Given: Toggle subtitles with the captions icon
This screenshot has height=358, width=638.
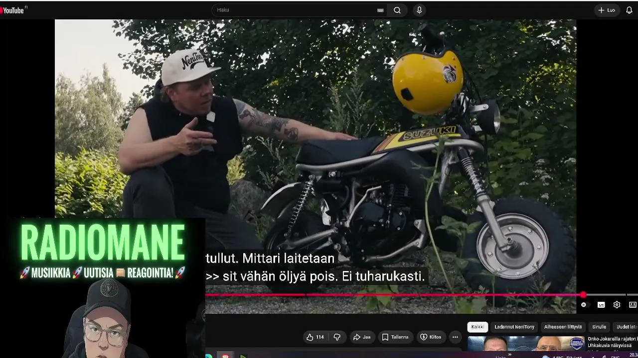Looking at the screenshot, I should [x=601, y=305].
